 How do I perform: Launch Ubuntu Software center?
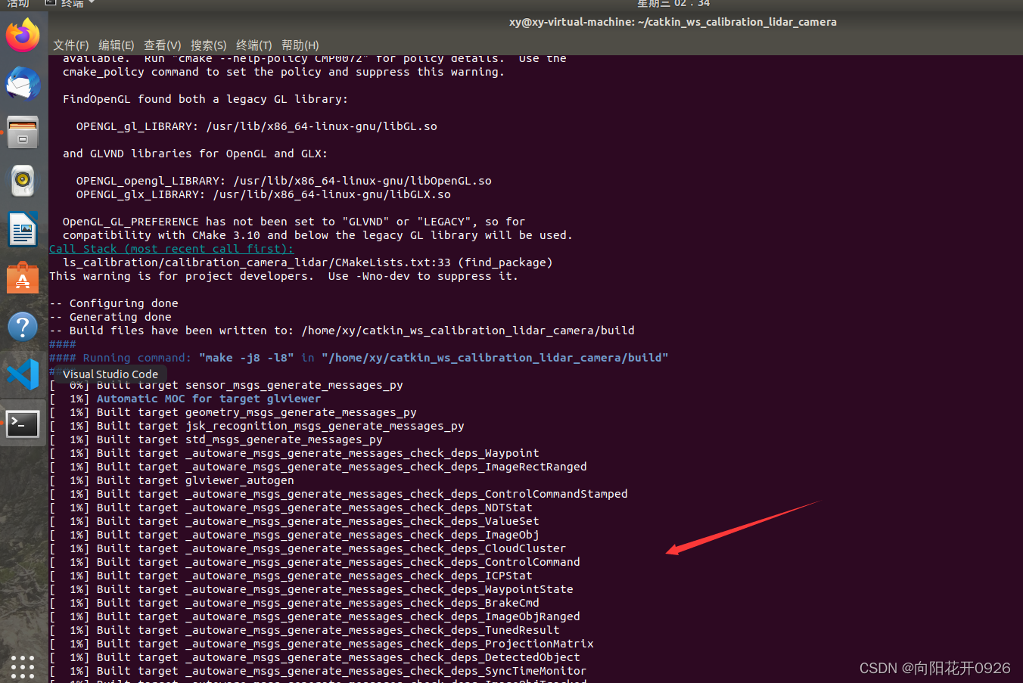[x=23, y=278]
